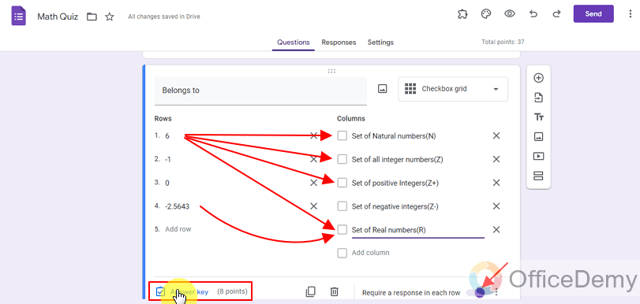Undo the last change
The image size is (640, 304).
click(x=533, y=14)
